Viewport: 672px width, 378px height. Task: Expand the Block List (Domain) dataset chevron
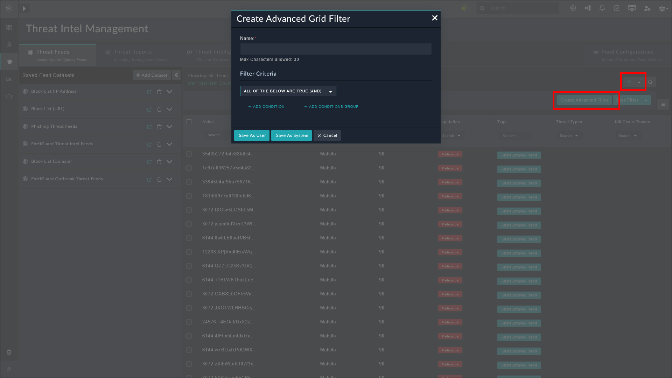169,162
